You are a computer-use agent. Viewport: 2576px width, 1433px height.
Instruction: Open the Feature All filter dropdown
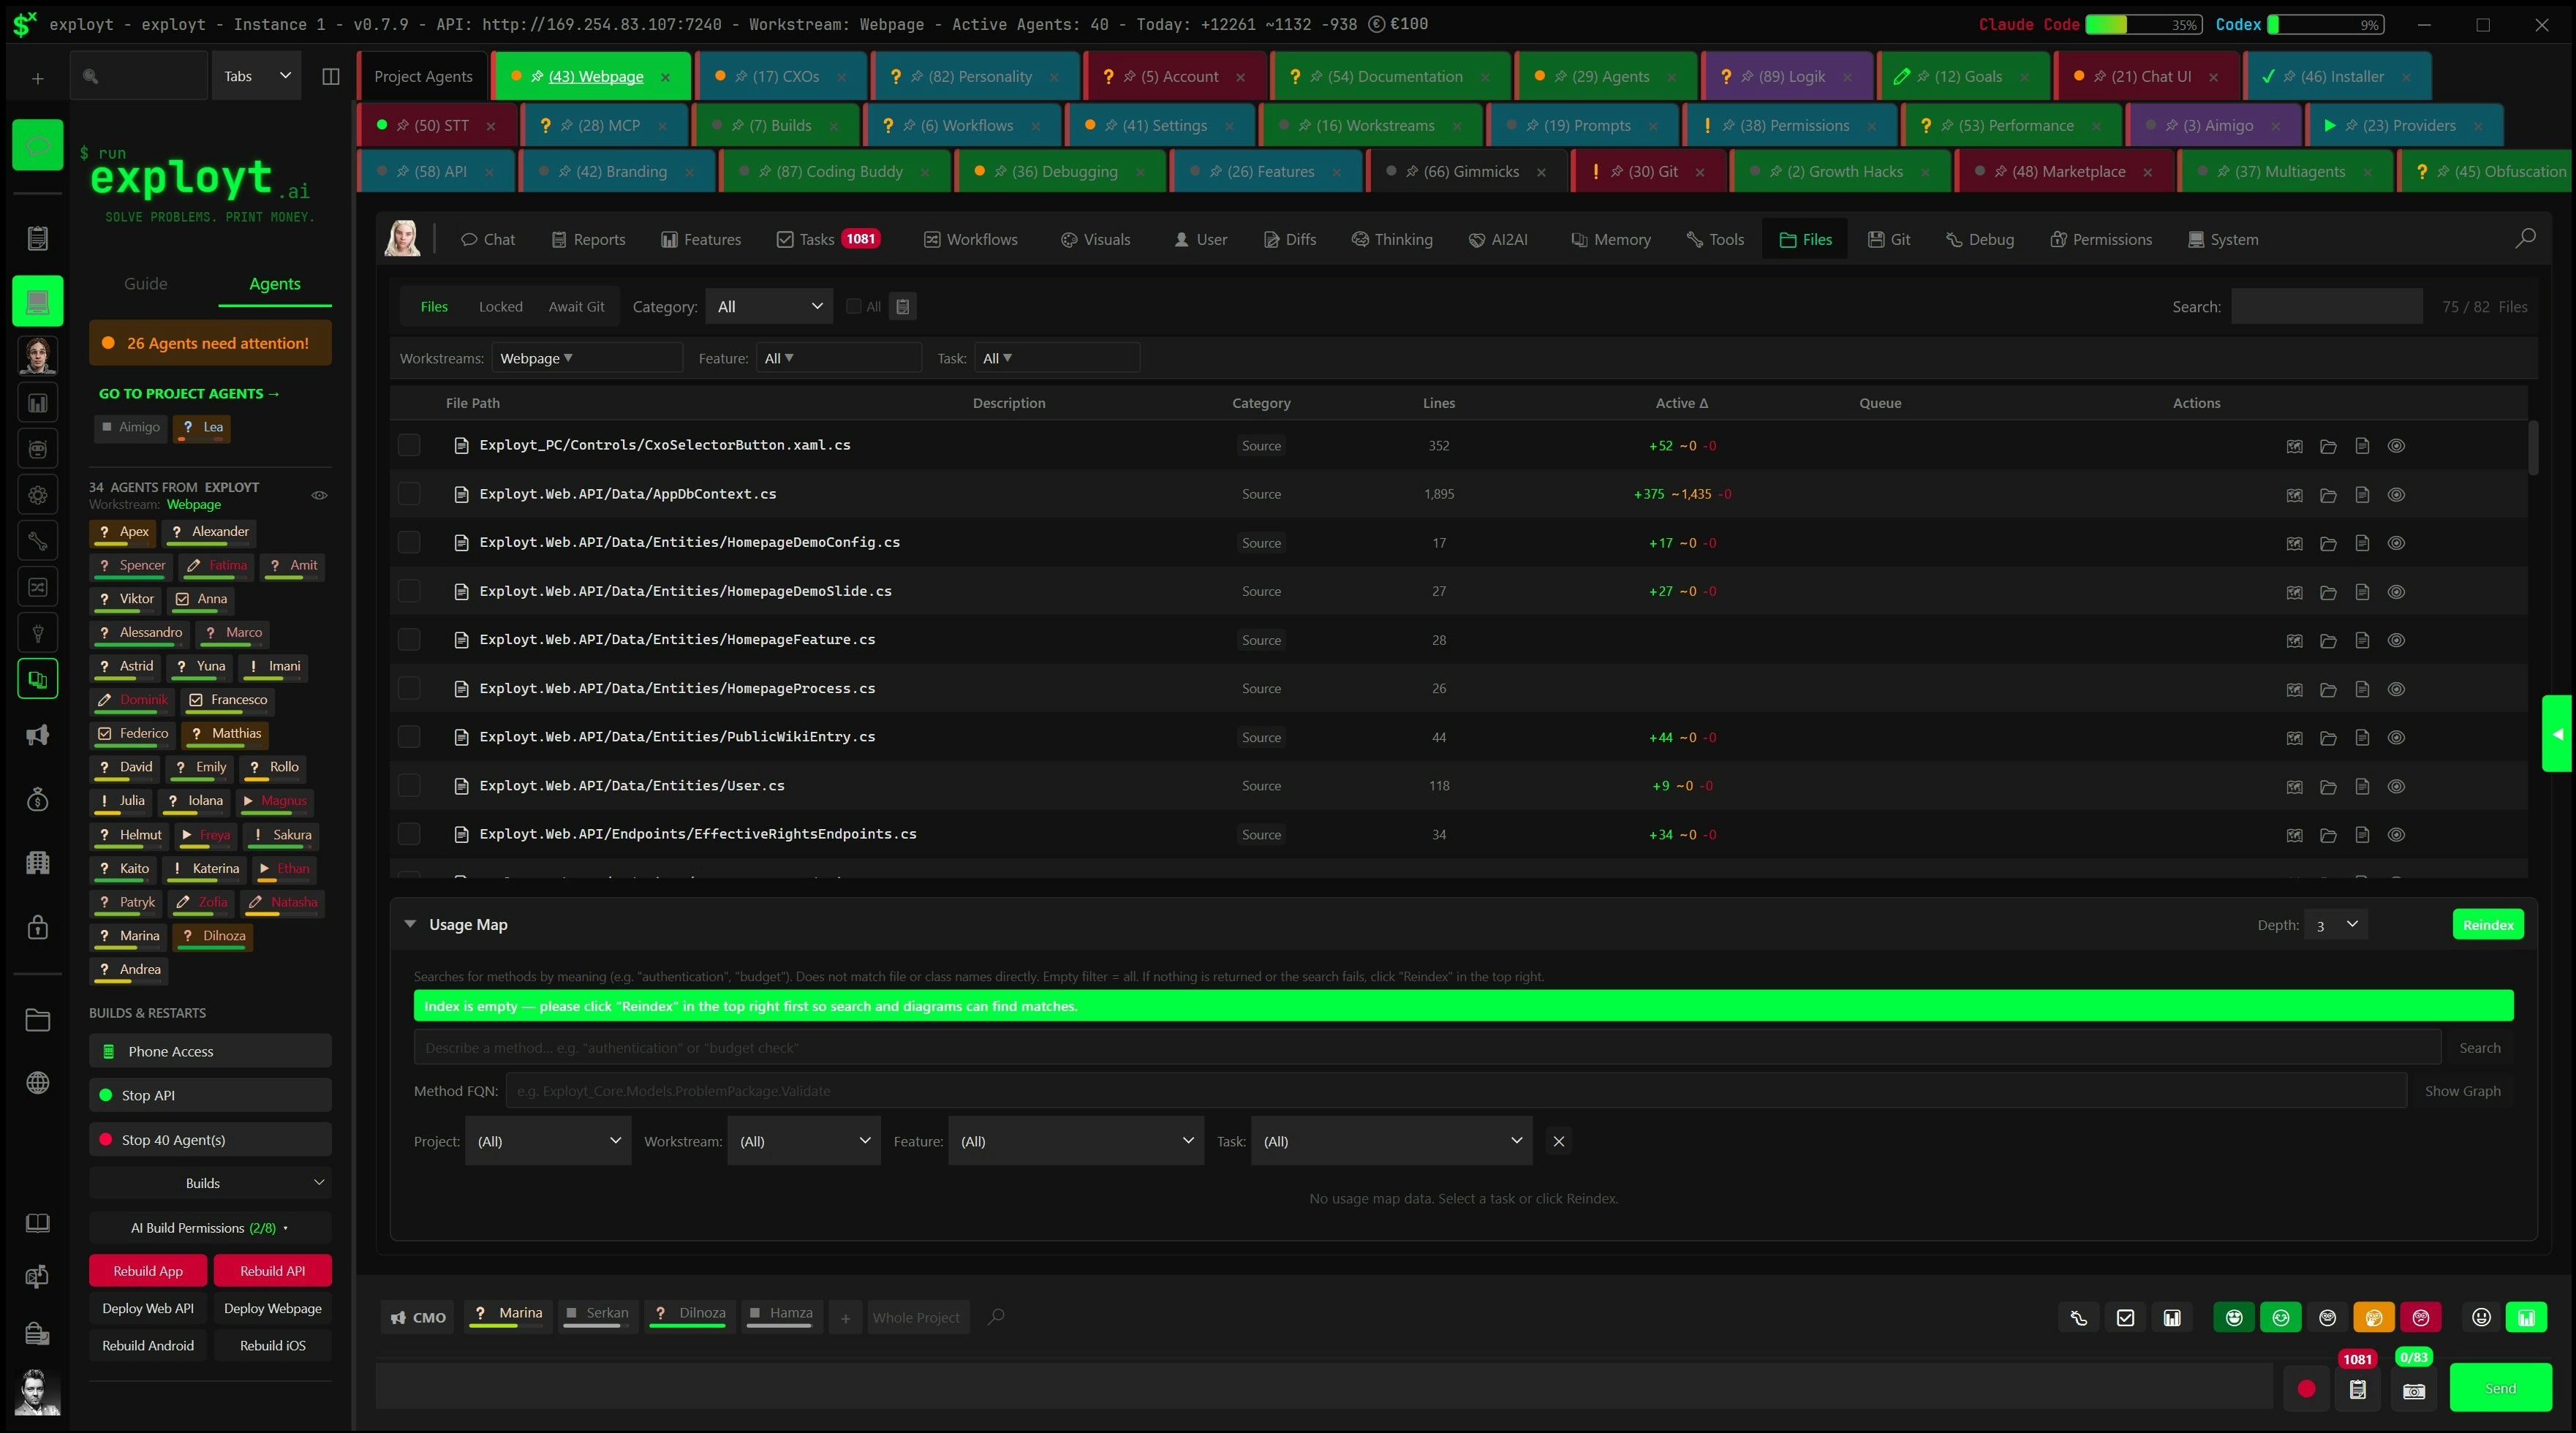(837, 358)
